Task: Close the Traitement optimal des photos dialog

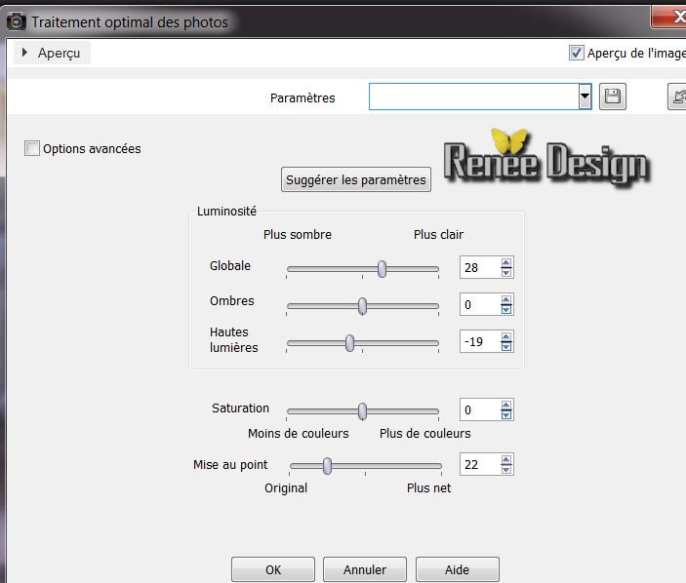Action: tap(670, 17)
